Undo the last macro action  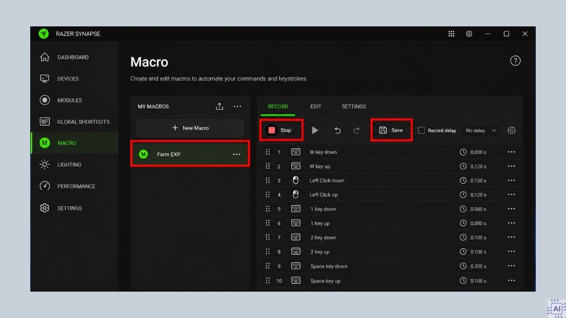[x=338, y=130]
